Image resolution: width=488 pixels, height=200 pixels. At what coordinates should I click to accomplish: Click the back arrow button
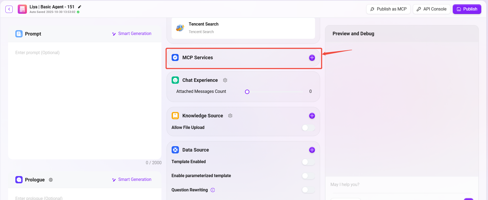click(x=9, y=9)
